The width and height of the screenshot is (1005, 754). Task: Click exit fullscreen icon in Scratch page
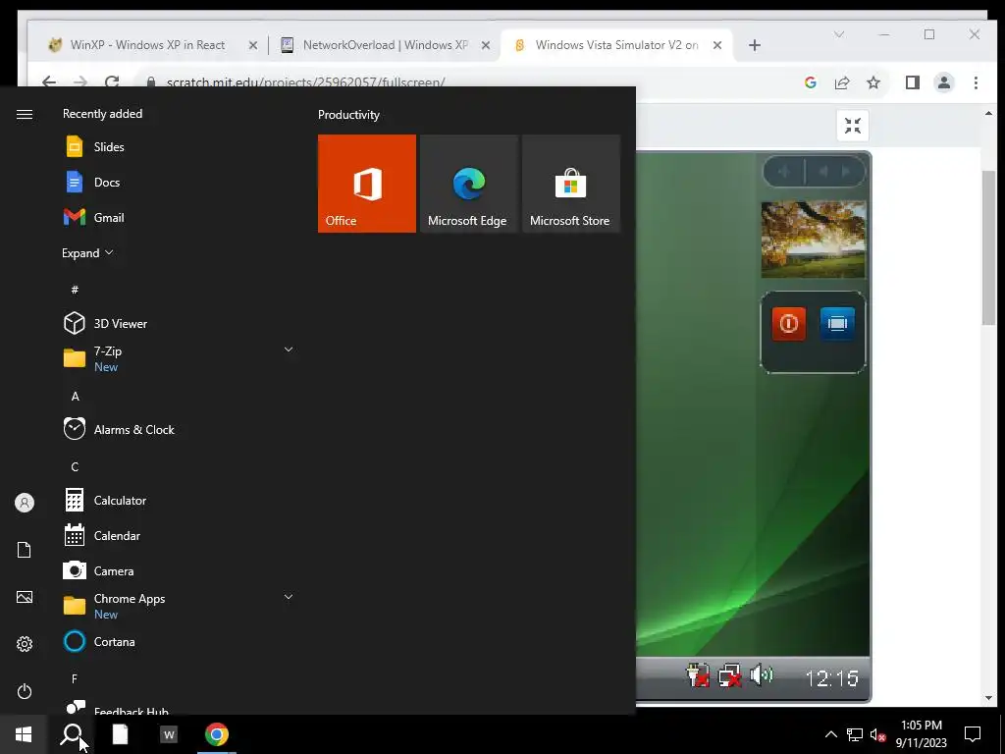tap(853, 126)
